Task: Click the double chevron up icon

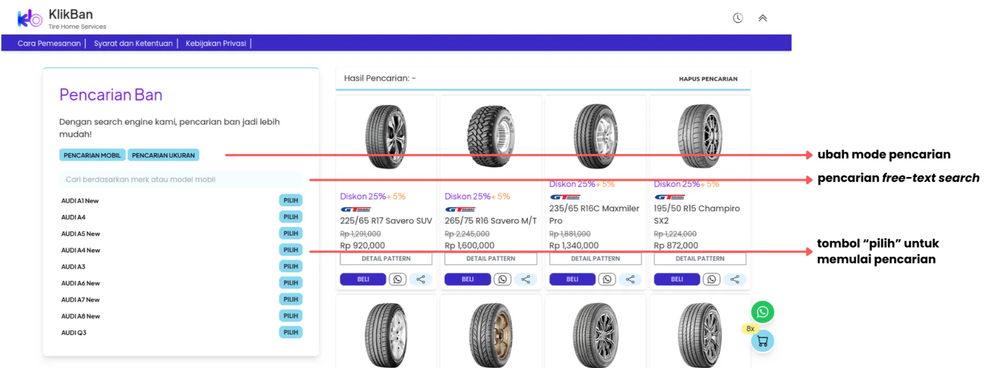Action: (762, 18)
